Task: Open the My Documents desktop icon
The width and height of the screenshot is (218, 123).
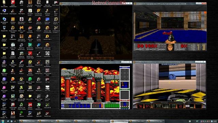Action: 4,4
